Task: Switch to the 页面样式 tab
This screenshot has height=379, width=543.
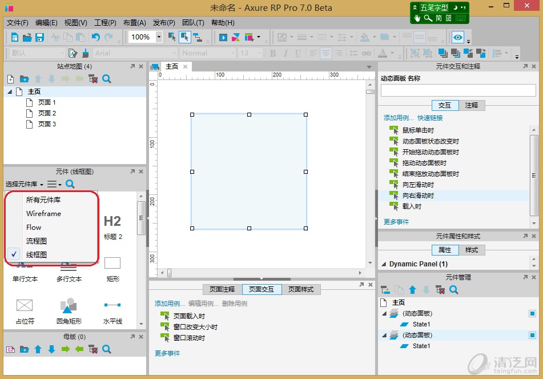Action: tap(300, 289)
